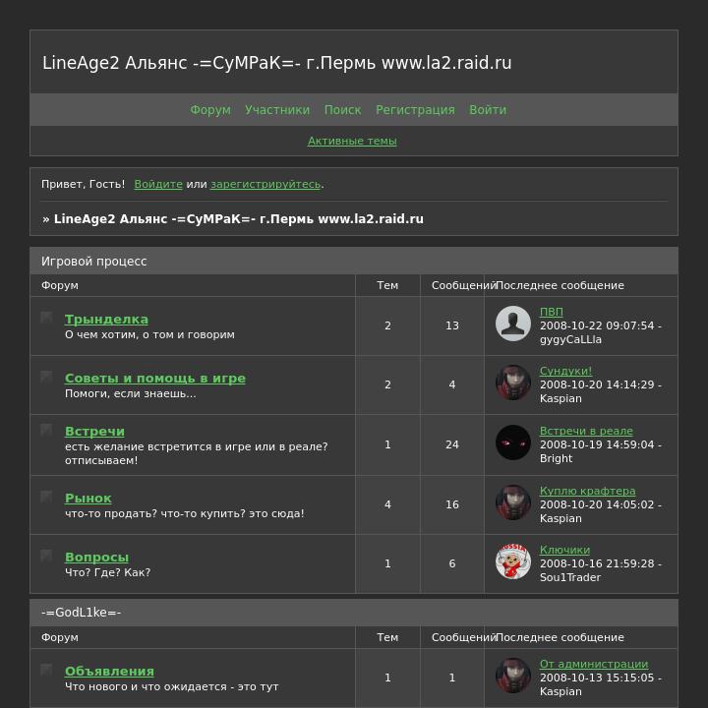Screen dimensions: 708x708
Task: Click Bright's dark avatar in Встречи row
Action: 513,442
